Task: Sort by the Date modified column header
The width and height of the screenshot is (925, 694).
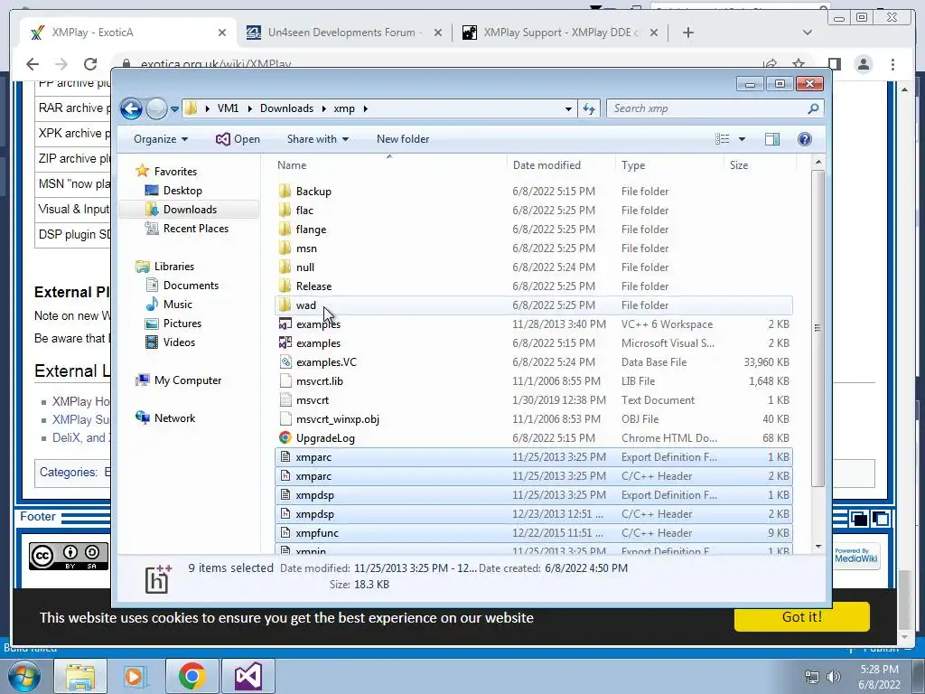Action: pos(561,165)
